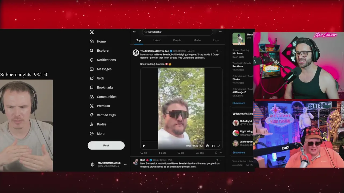Open Accessibility footer link

coord(238,165)
